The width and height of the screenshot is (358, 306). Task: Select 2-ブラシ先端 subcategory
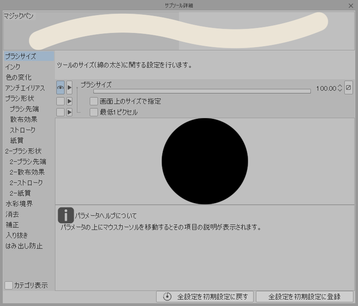pyautogui.click(x=29, y=161)
